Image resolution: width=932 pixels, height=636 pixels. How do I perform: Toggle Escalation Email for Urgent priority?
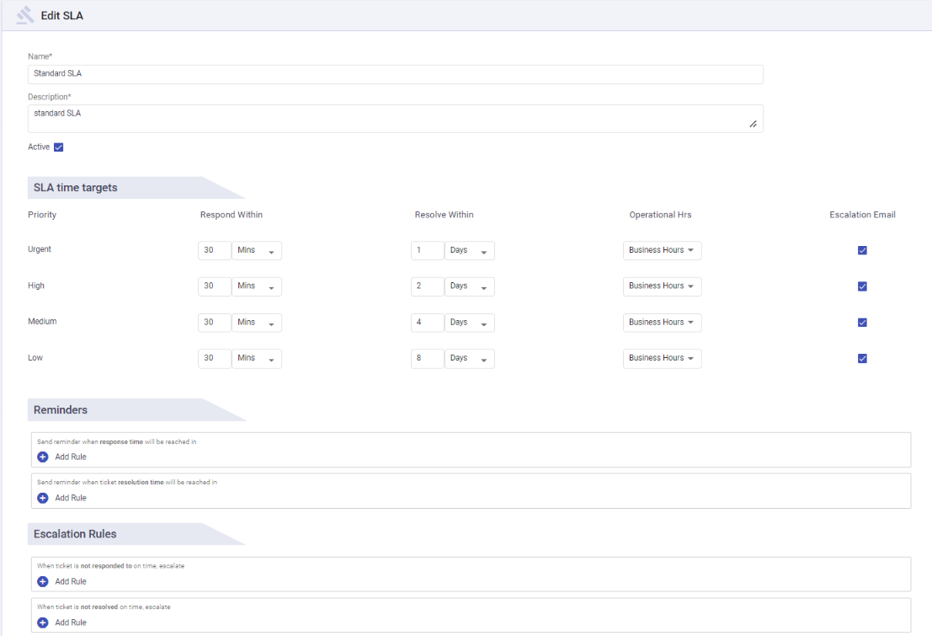pyautogui.click(x=862, y=250)
